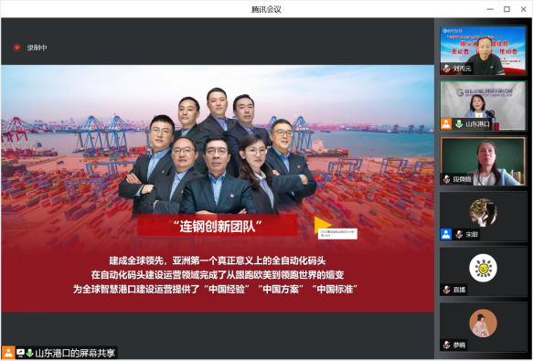533x361 pixels.
Task: Click muted microphone icon next to 刘丙元
Action: tap(447, 69)
